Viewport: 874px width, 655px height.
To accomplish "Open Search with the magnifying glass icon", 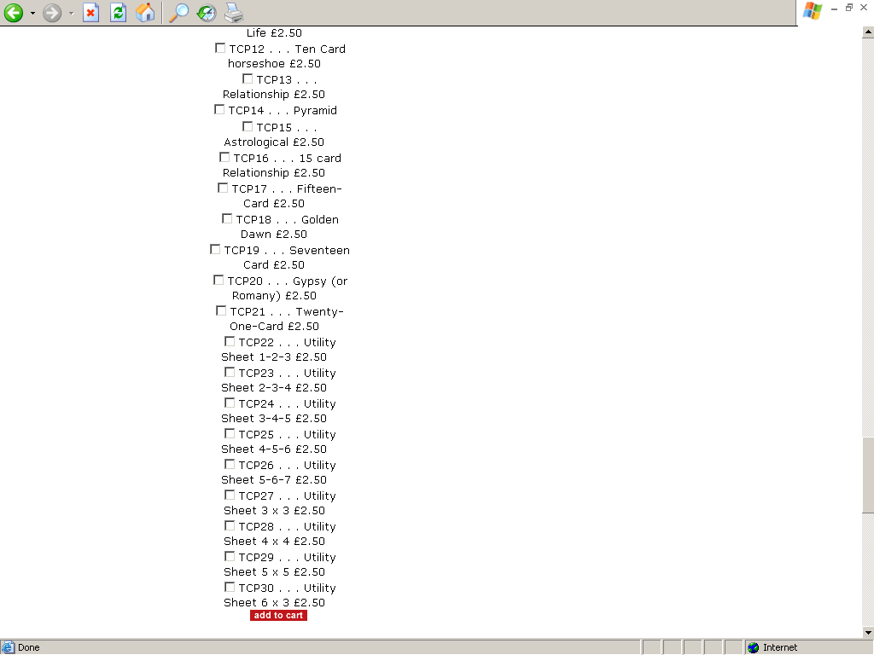I will pyautogui.click(x=178, y=13).
